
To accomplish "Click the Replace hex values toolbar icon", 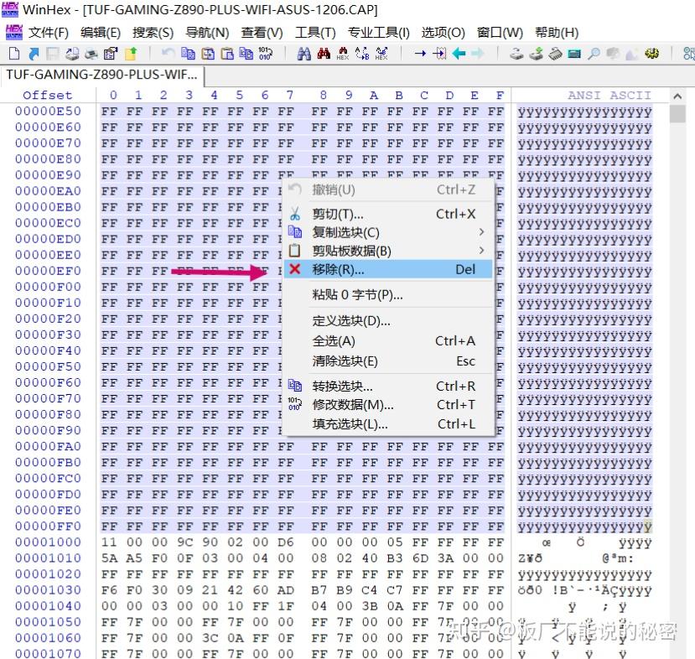I will pyautogui.click(x=381, y=54).
